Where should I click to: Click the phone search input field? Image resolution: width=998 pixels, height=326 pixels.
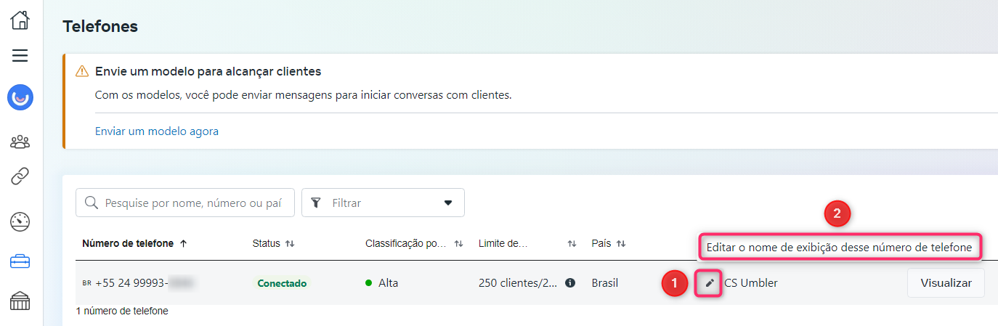(192, 203)
